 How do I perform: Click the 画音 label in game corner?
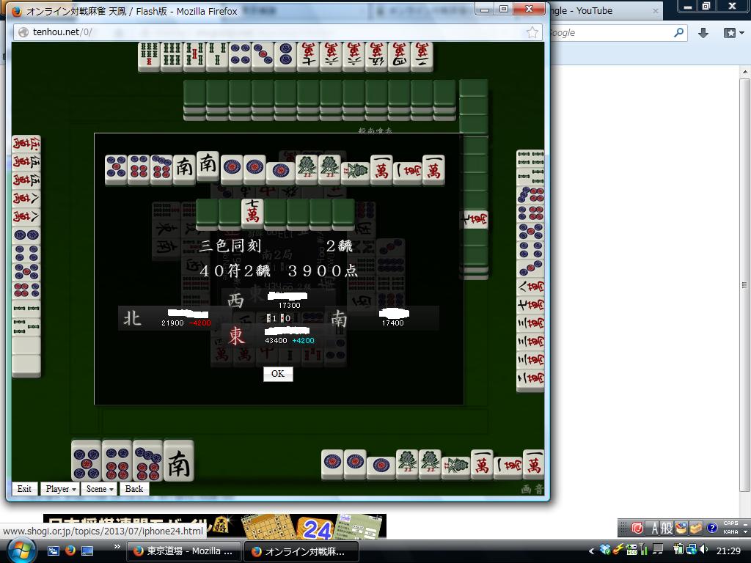532,489
